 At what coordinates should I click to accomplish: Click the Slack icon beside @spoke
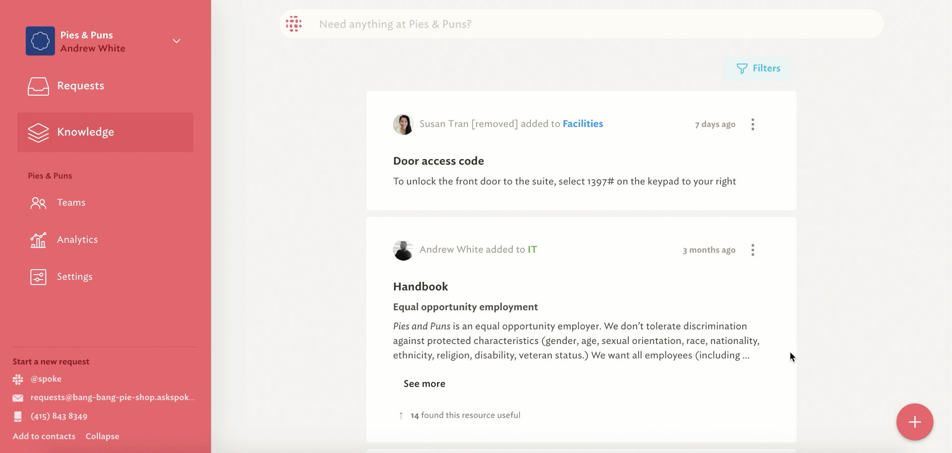18,379
